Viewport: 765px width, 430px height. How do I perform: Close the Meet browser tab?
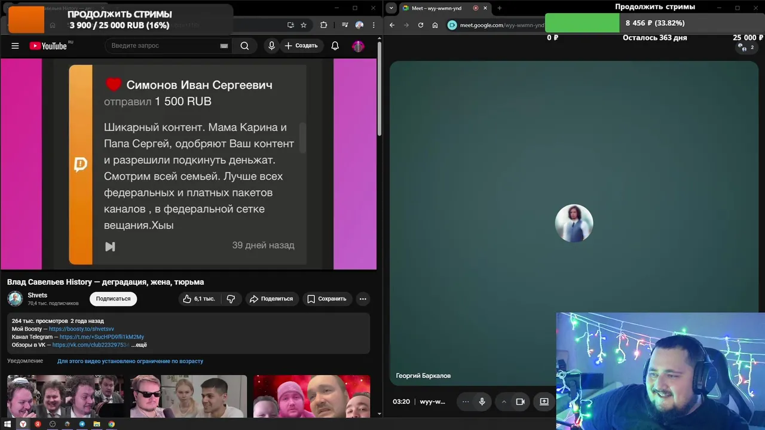[x=485, y=8]
